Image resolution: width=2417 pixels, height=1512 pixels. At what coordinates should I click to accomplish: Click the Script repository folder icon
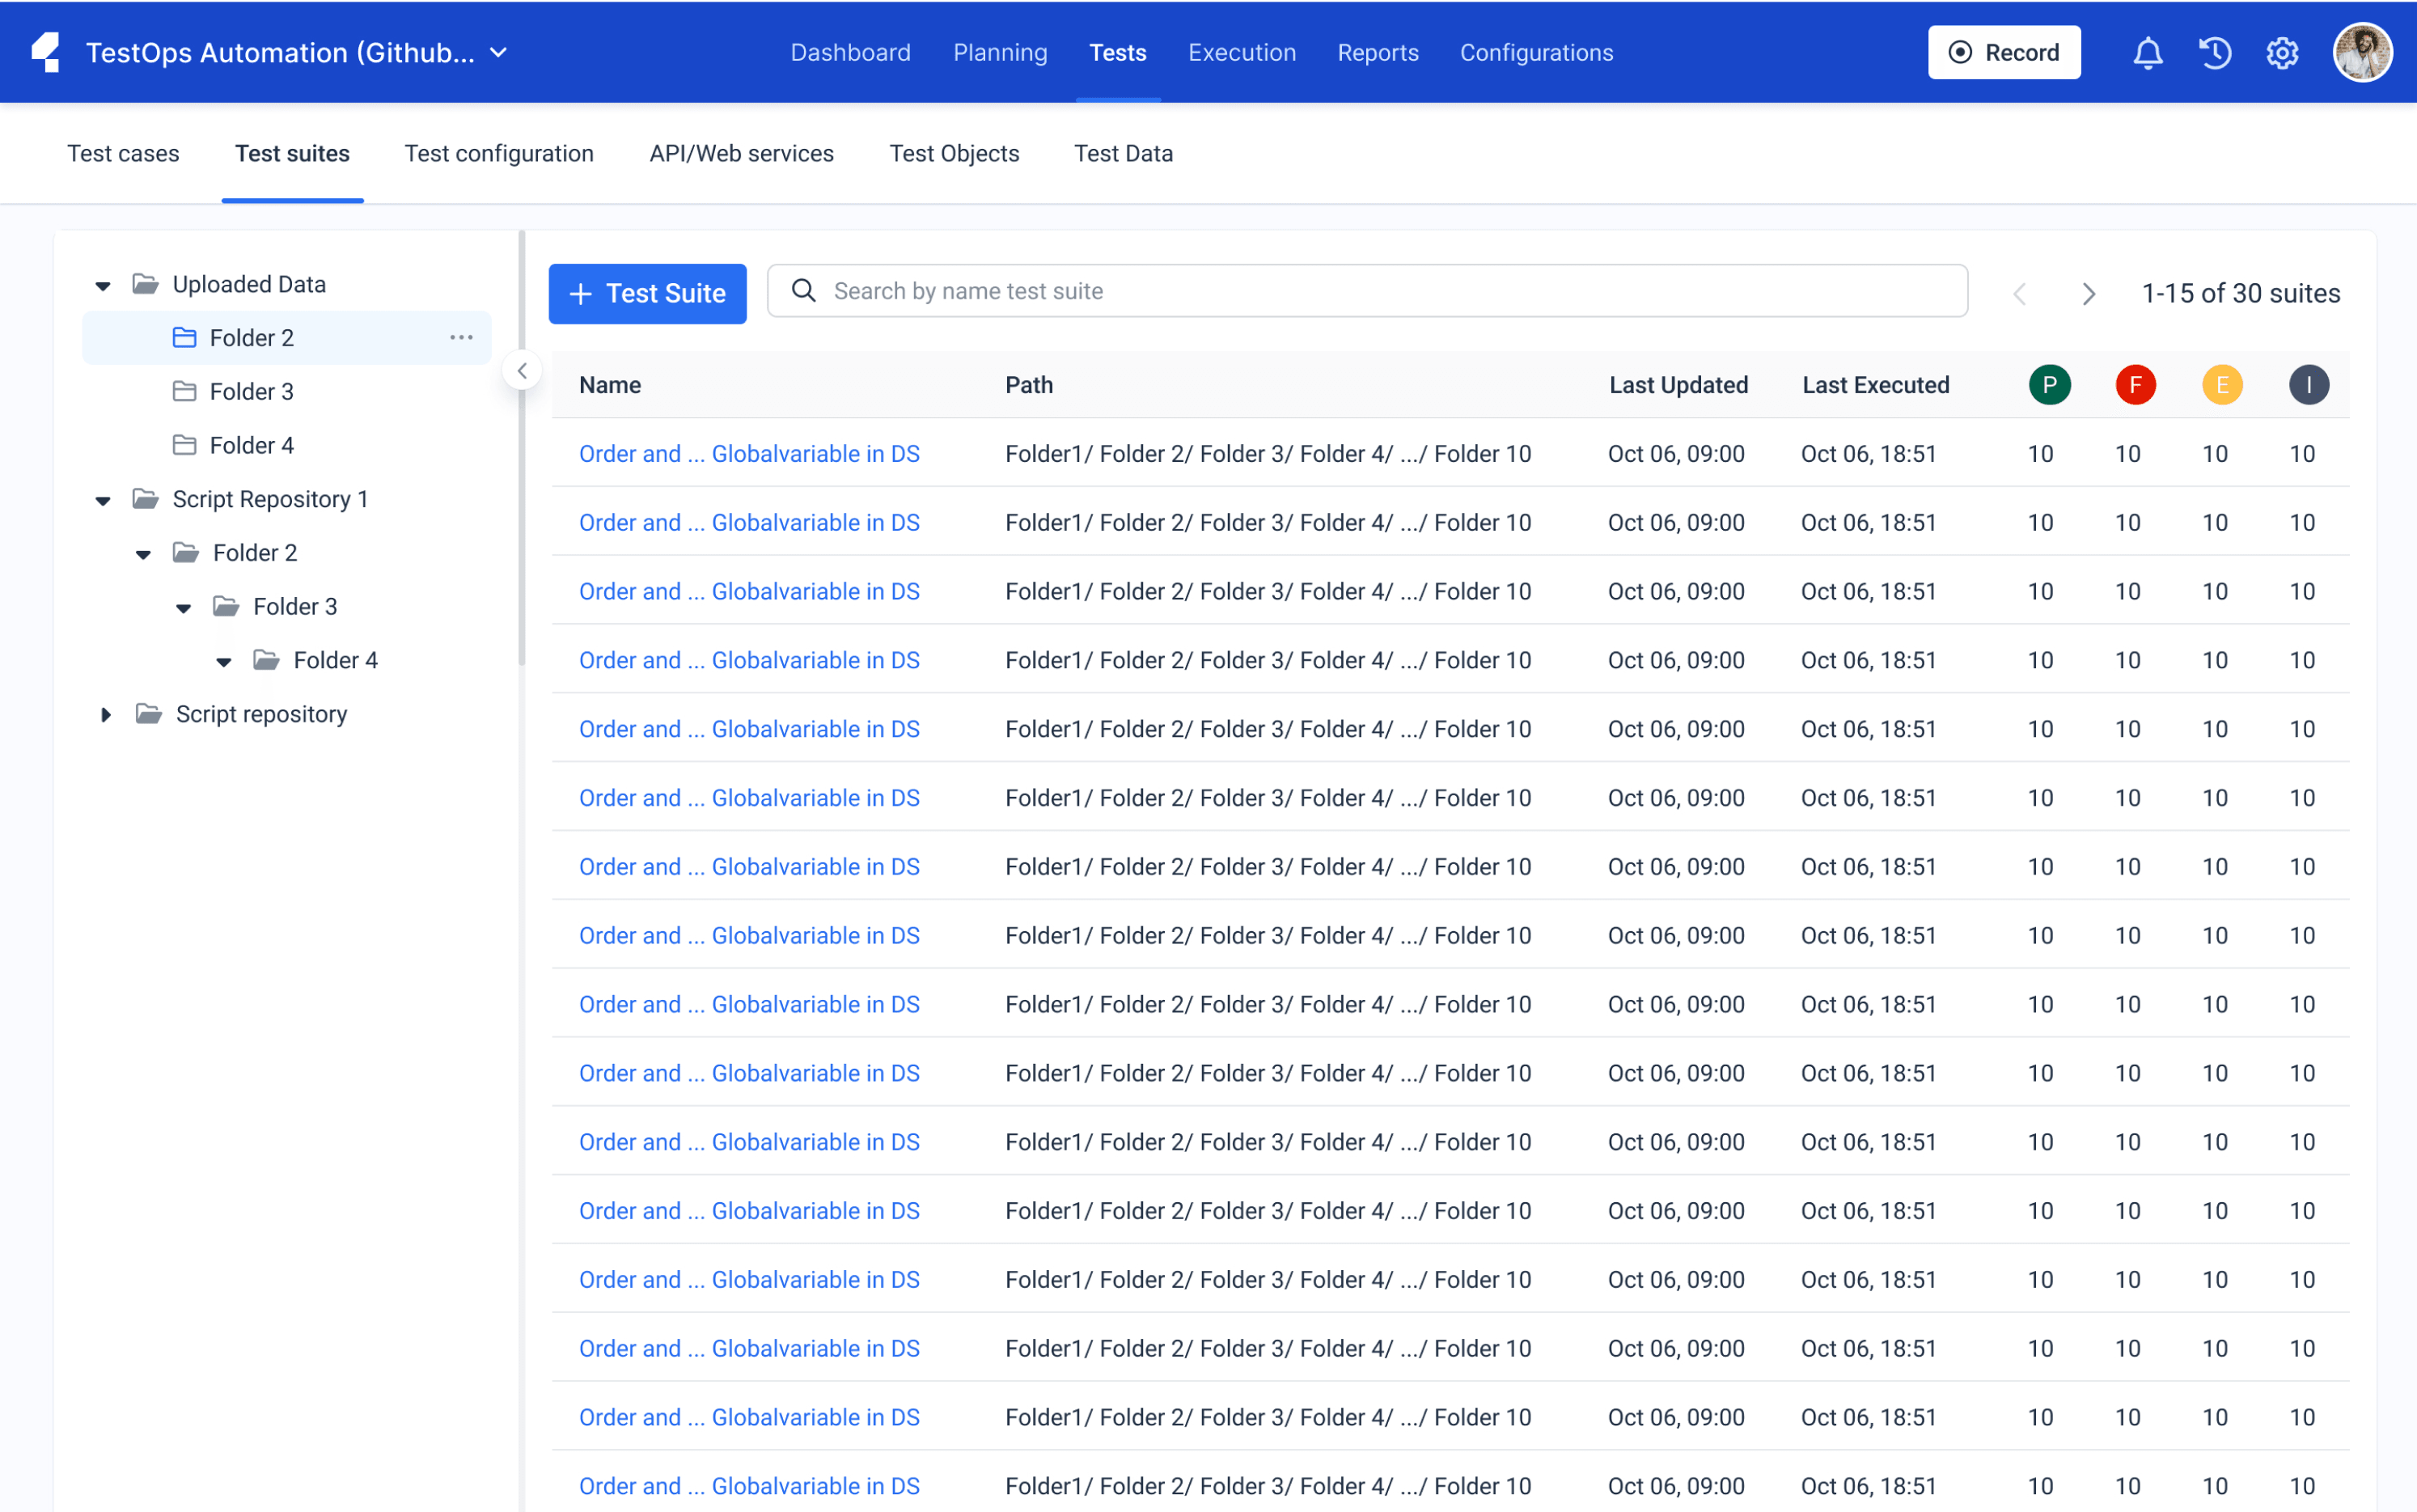(x=148, y=713)
